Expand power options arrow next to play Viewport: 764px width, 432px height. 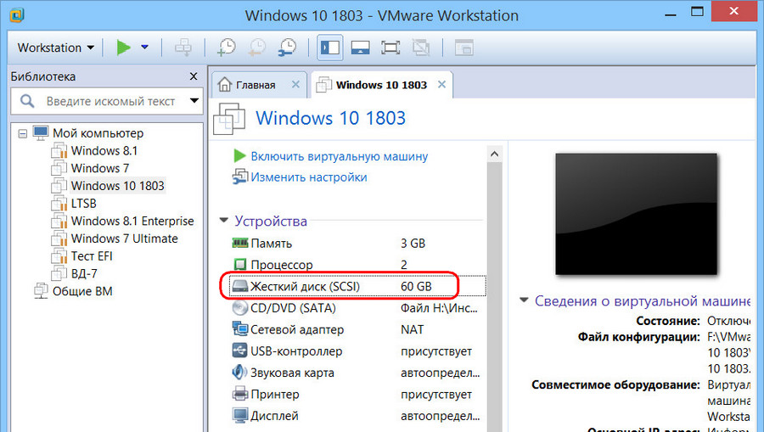144,48
